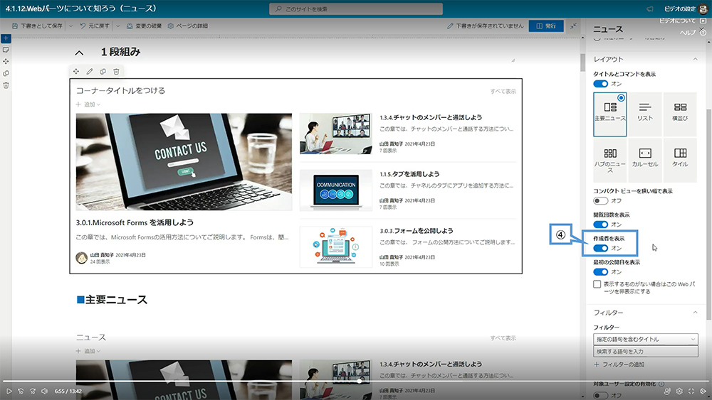Viewport: 712px width, 400px height.
Task: Open ビデオについて video info icon
Action: tap(703, 21)
